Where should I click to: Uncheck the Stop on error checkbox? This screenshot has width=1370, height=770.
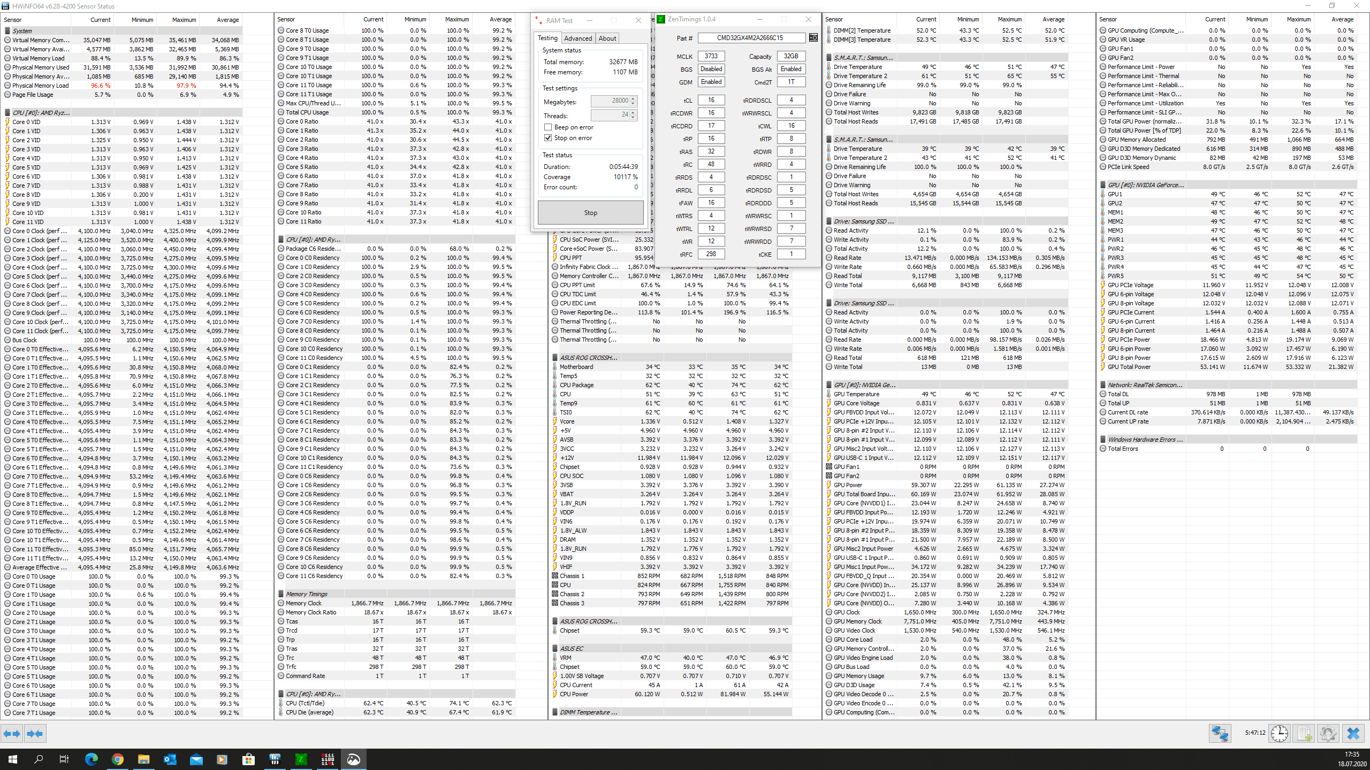[548, 138]
